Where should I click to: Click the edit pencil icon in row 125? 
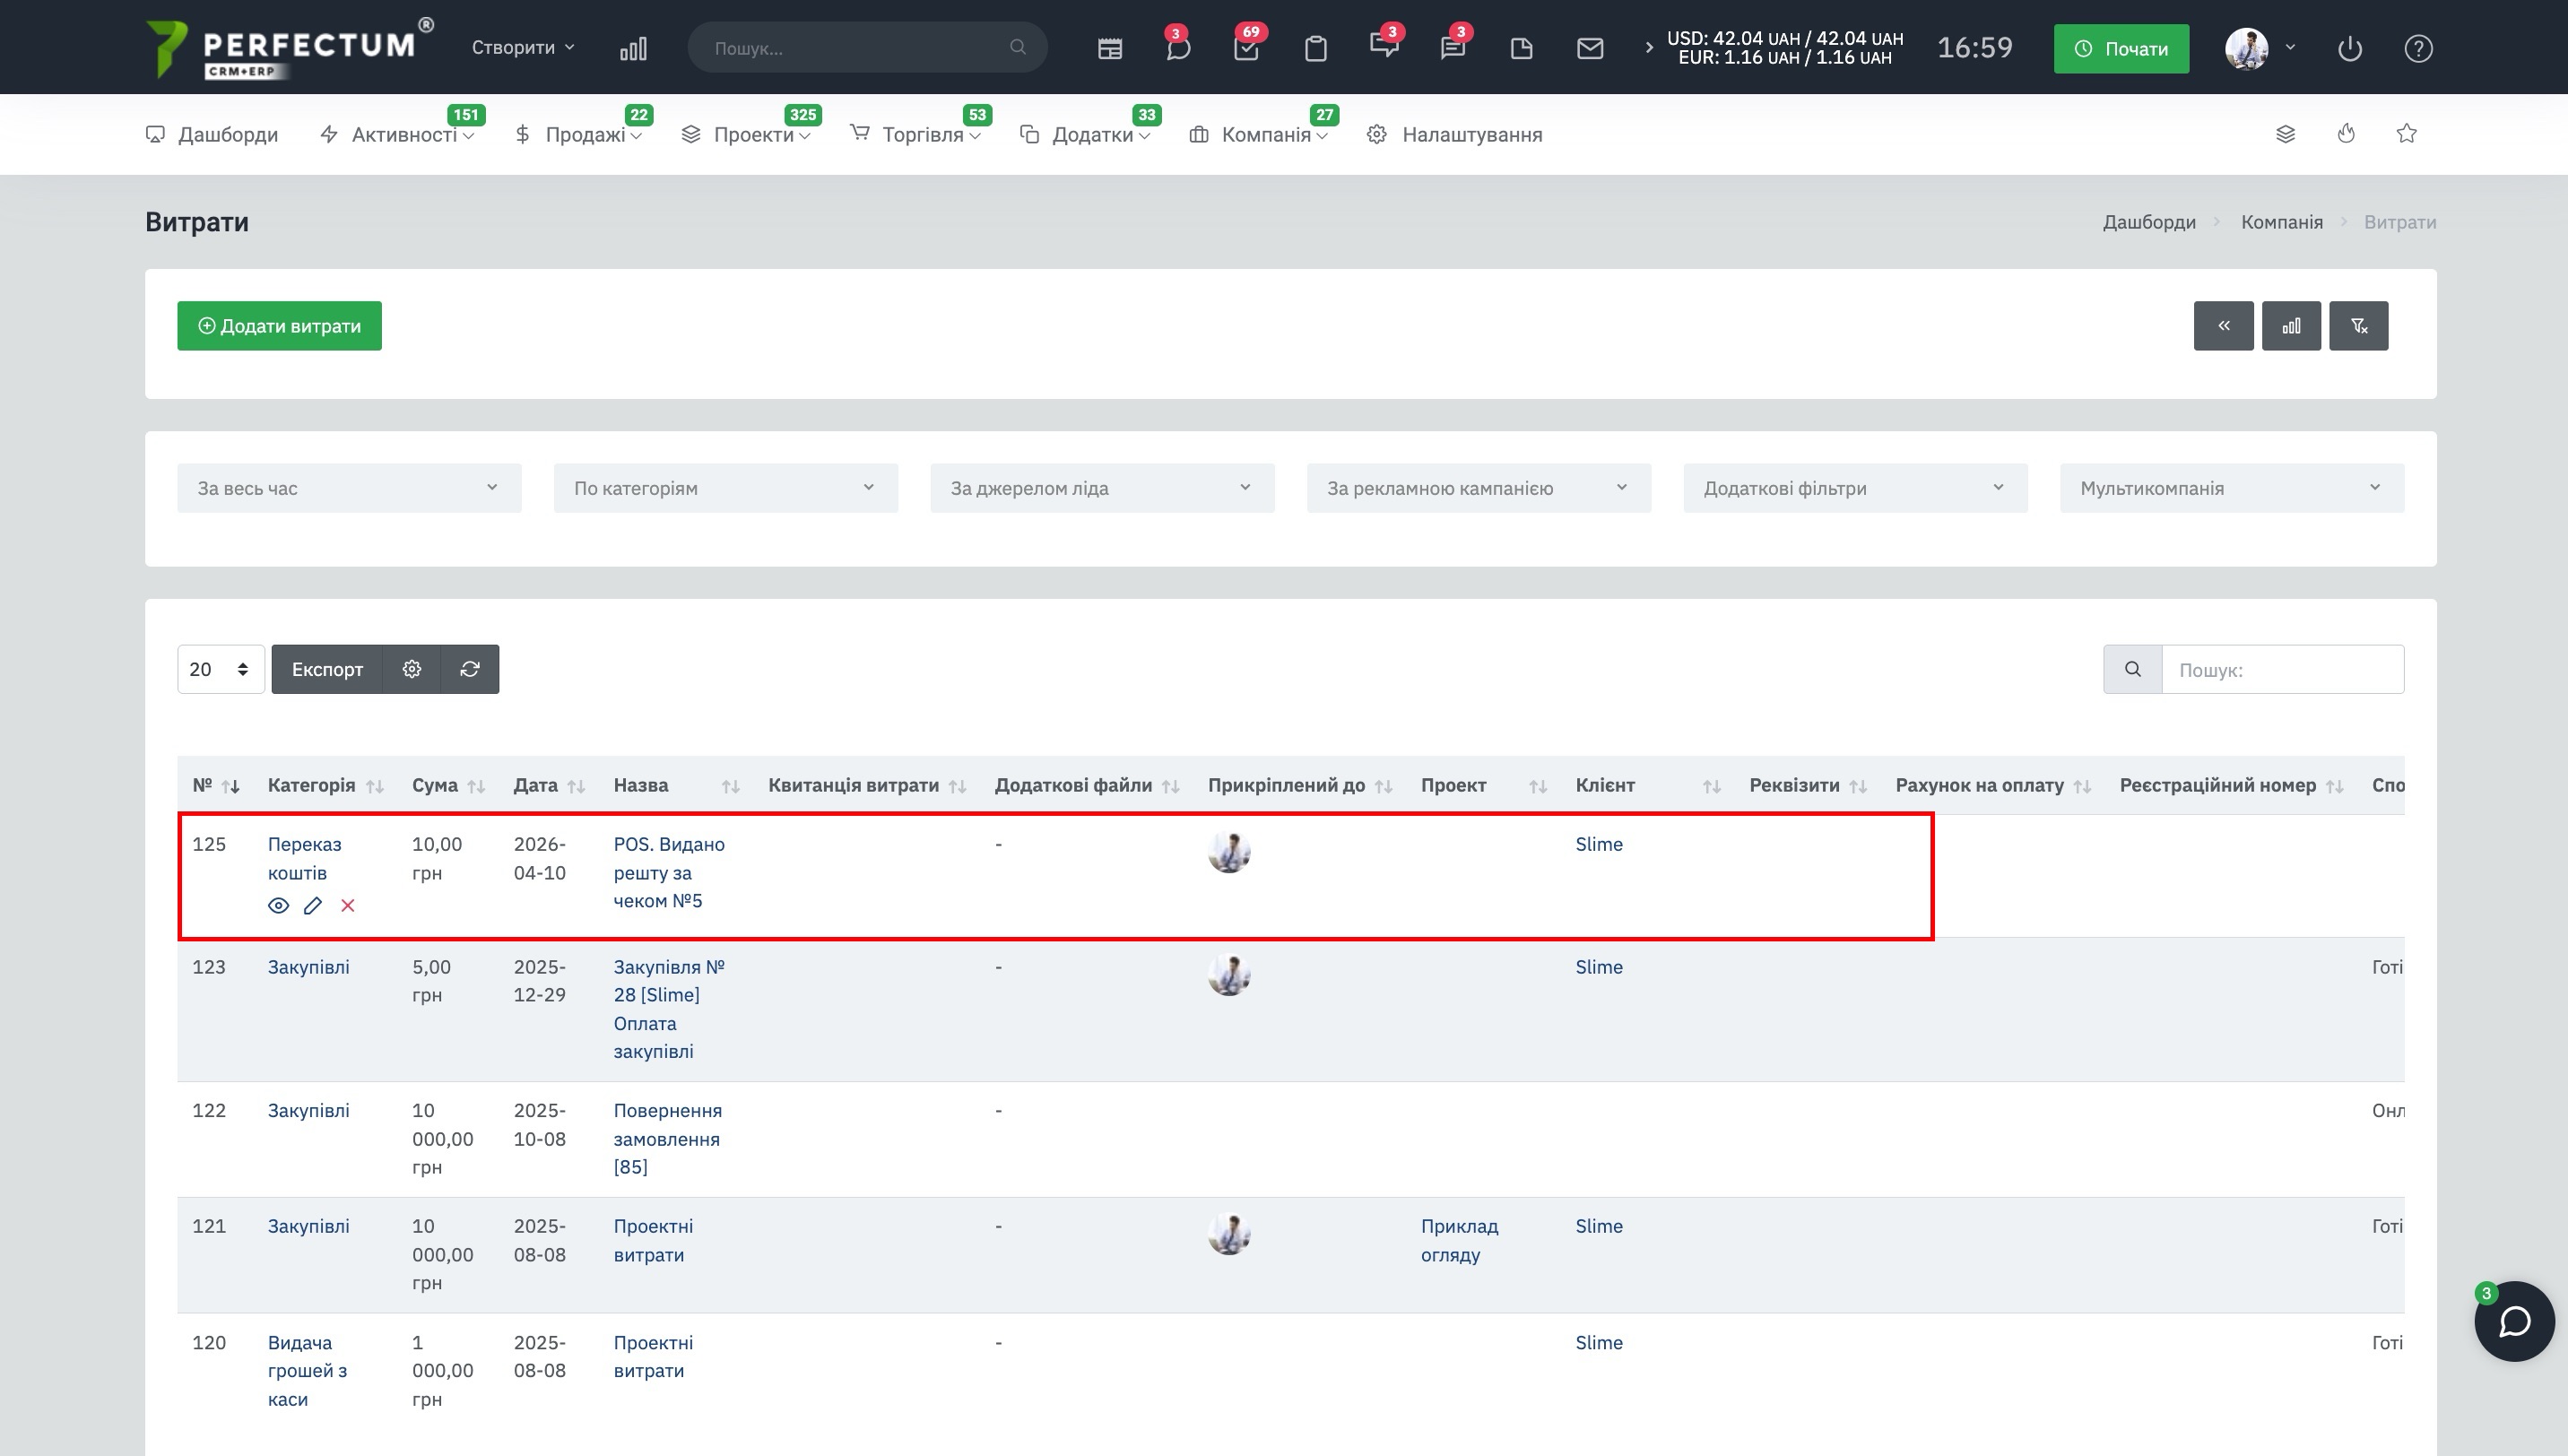point(313,905)
